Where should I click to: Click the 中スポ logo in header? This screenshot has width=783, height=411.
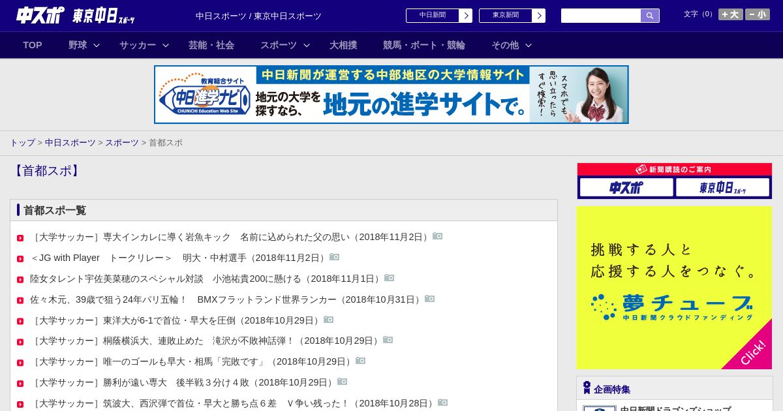point(40,15)
